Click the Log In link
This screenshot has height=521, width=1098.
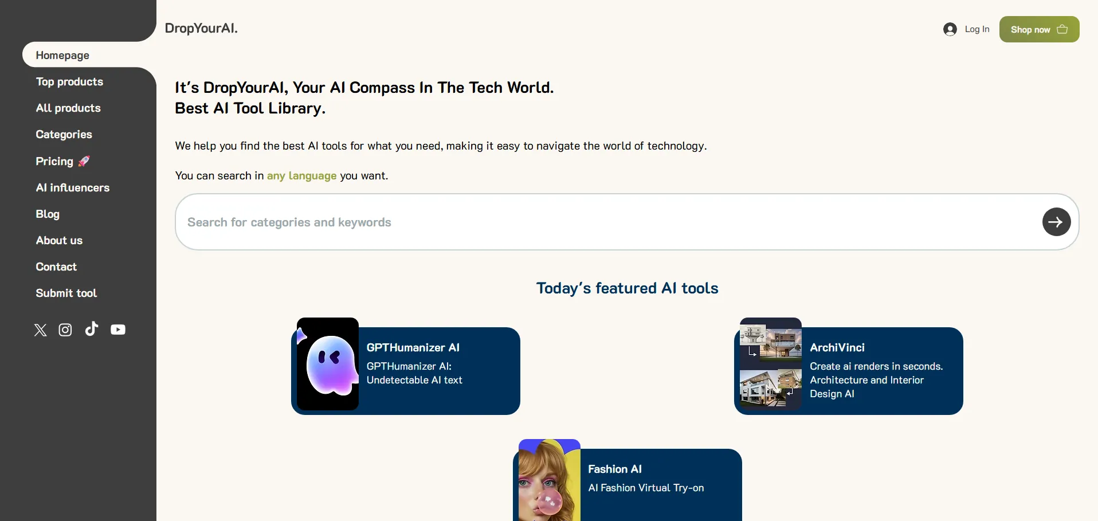coord(977,29)
